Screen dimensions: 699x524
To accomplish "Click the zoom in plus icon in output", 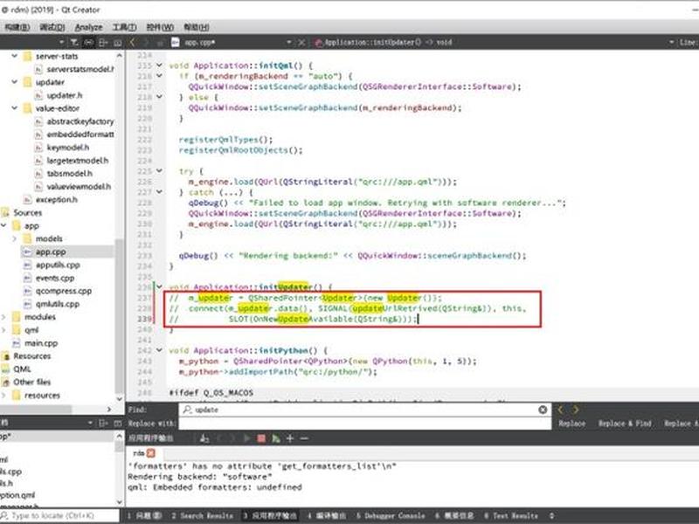I will 290,439.
